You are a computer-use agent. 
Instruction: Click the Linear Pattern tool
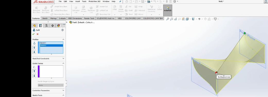coord(121,8)
